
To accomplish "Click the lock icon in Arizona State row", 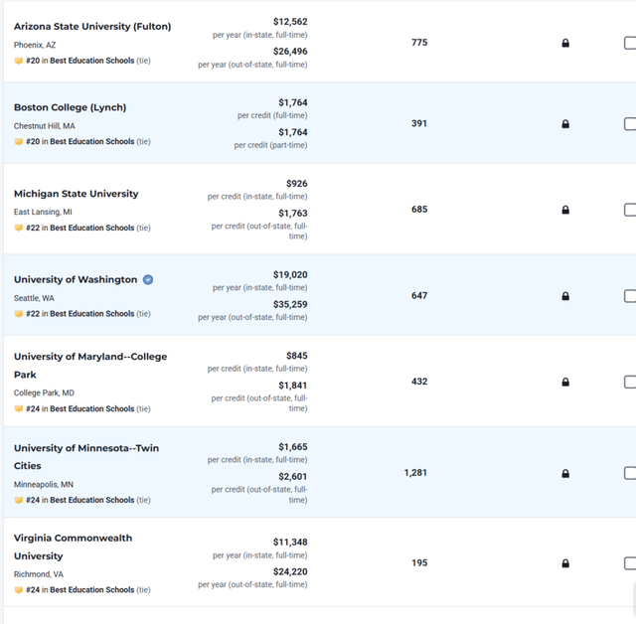I will [x=565, y=43].
